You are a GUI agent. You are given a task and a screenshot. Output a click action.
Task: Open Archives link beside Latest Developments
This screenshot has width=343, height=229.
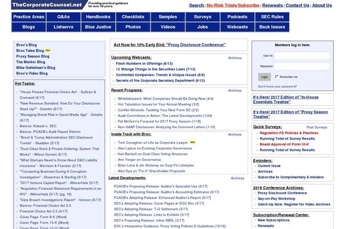tap(237, 179)
